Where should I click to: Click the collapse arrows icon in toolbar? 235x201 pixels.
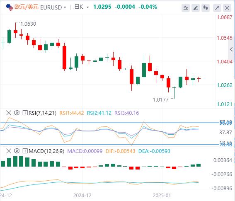217,8
